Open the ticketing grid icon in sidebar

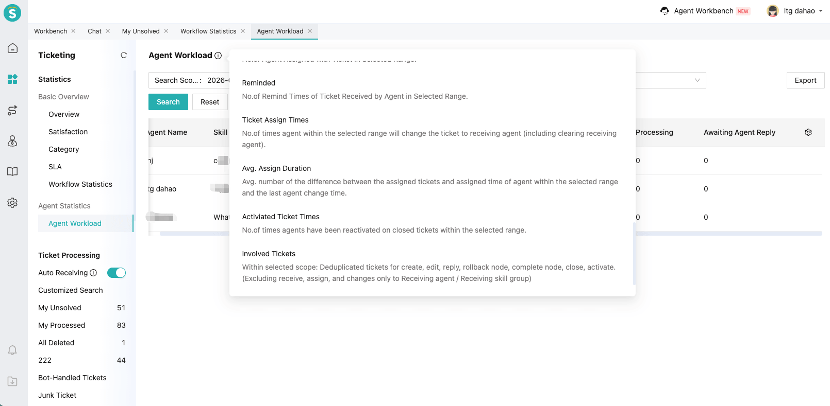(x=12, y=79)
